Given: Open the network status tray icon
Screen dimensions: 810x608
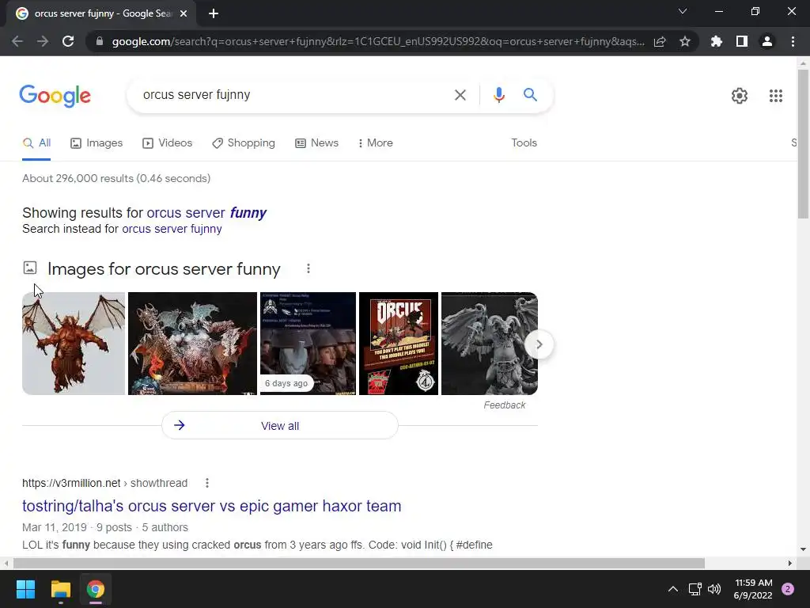Looking at the screenshot, I should (x=695, y=589).
